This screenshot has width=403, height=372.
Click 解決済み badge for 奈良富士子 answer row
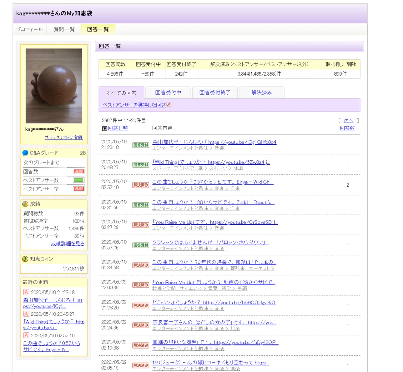[x=141, y=325]
